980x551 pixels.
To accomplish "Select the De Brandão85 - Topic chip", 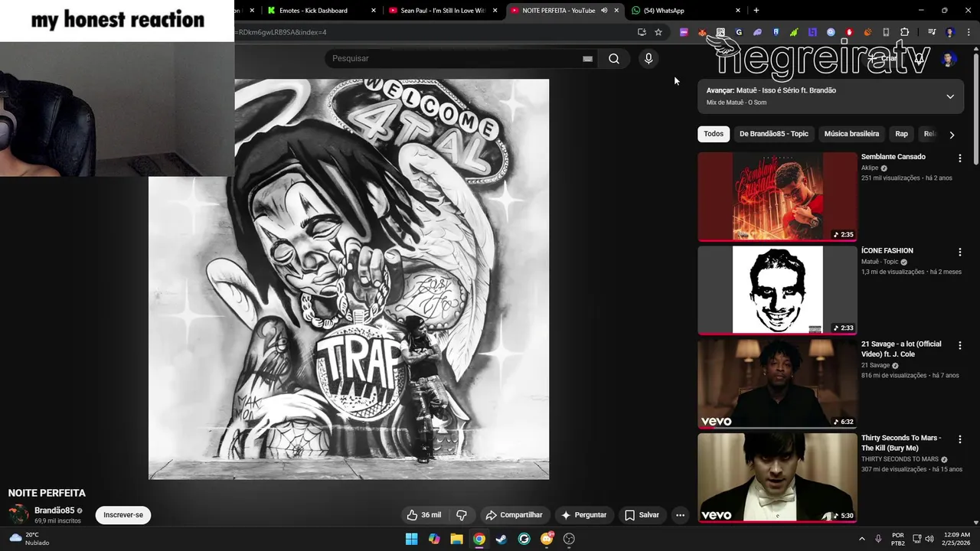I will [773, 134].
